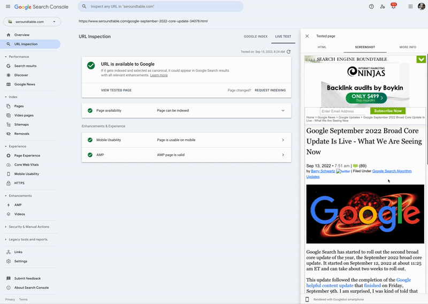The image size is (428, 304).
Task: Open About Search Console
Action: point(32,287)
